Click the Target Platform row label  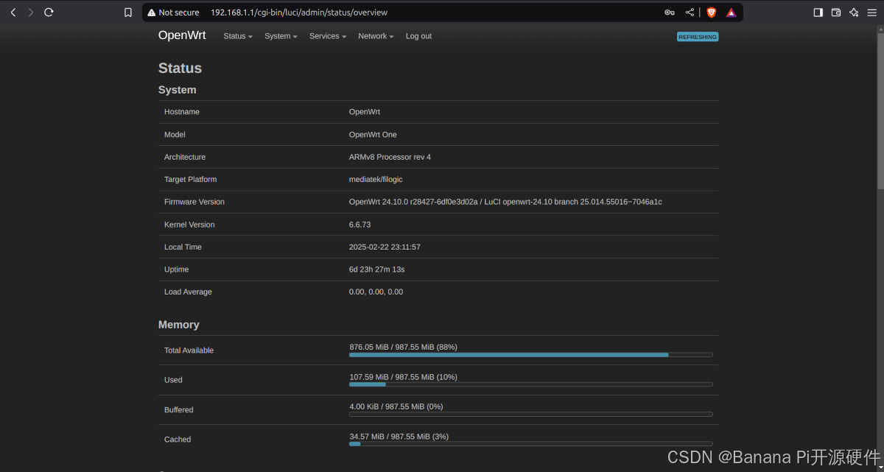pos(191,180)
